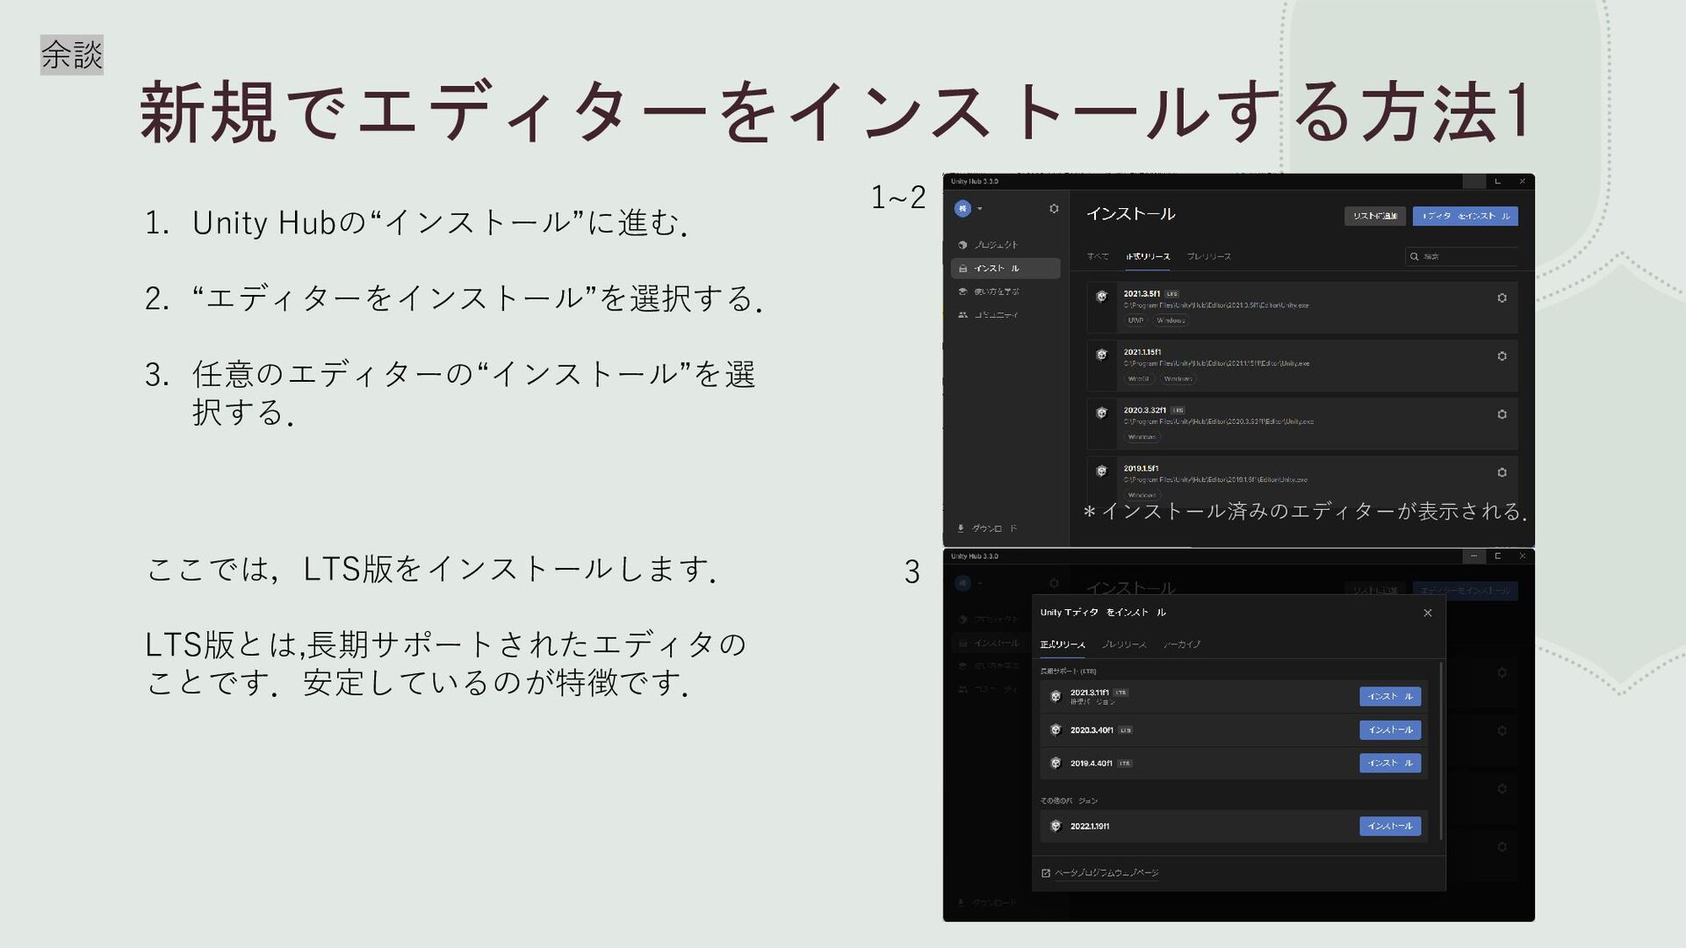
Task: Select プレリリース tab in install dialog
Action: point(1124,645)
